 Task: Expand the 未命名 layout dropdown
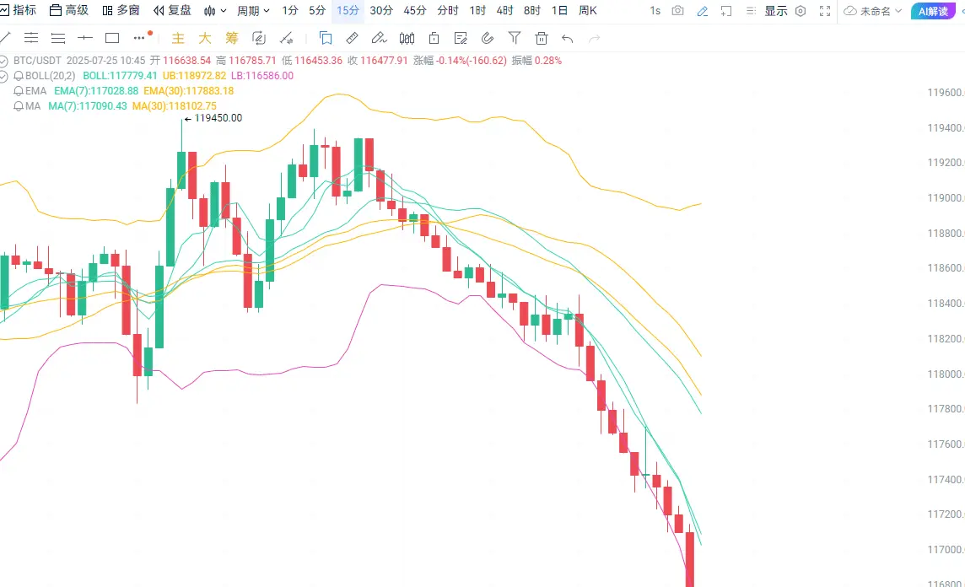pos(873,11)
